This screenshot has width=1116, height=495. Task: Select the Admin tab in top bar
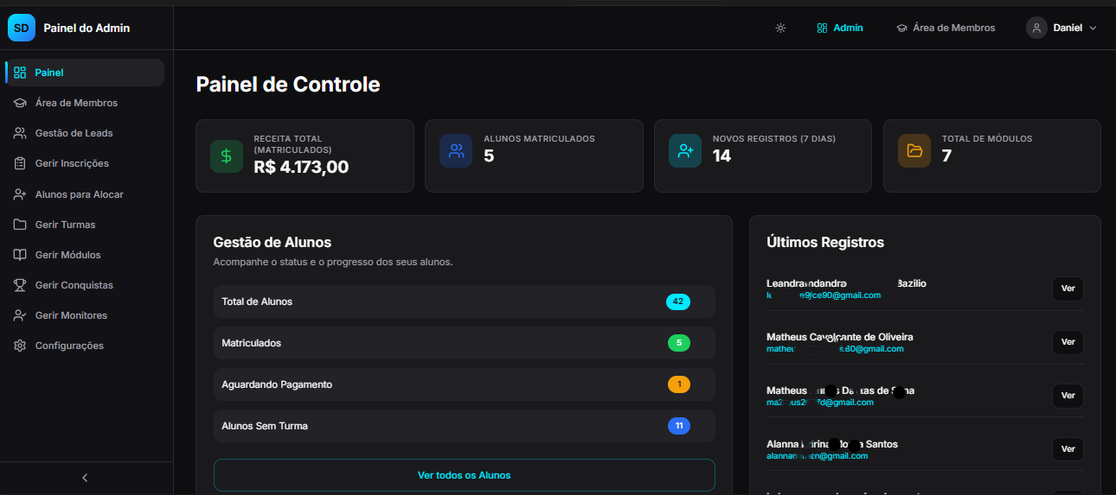click(840, 28)
